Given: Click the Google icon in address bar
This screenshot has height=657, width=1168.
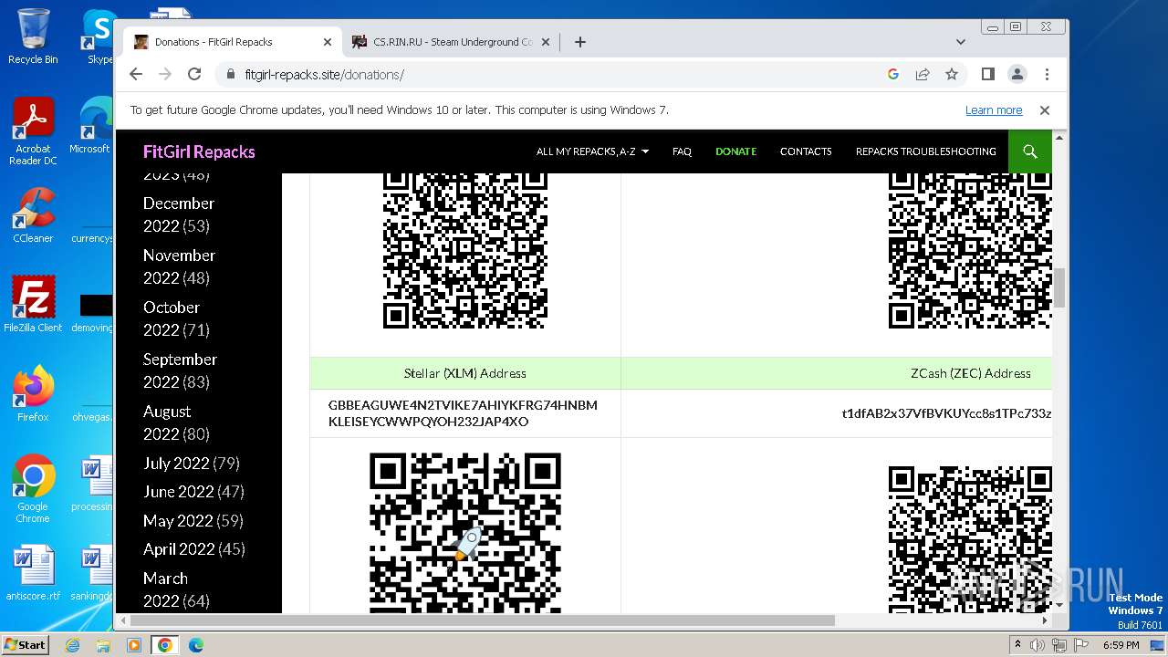Looking at the screenshot, I should tap(893, 74).
